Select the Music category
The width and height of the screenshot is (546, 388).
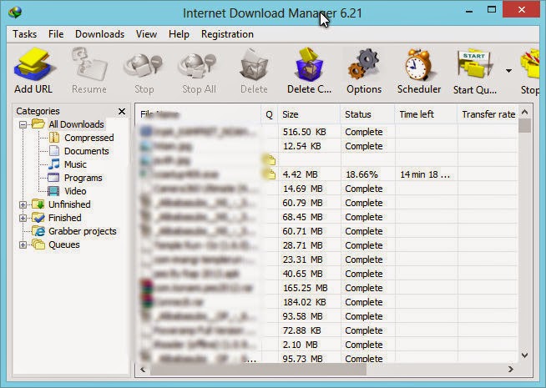[76, 164]
